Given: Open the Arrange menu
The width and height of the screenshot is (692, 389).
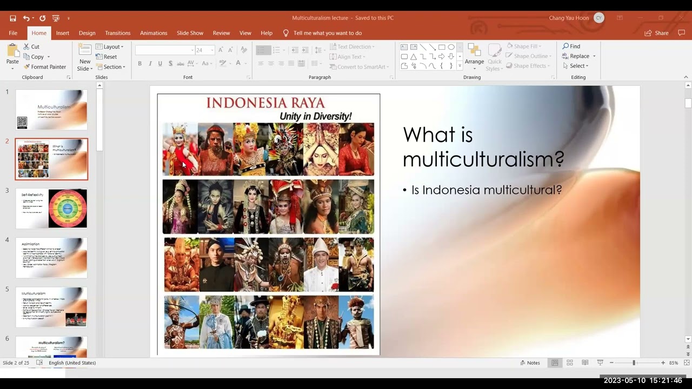Looking at the screenshot, I should tap(474, 57).
